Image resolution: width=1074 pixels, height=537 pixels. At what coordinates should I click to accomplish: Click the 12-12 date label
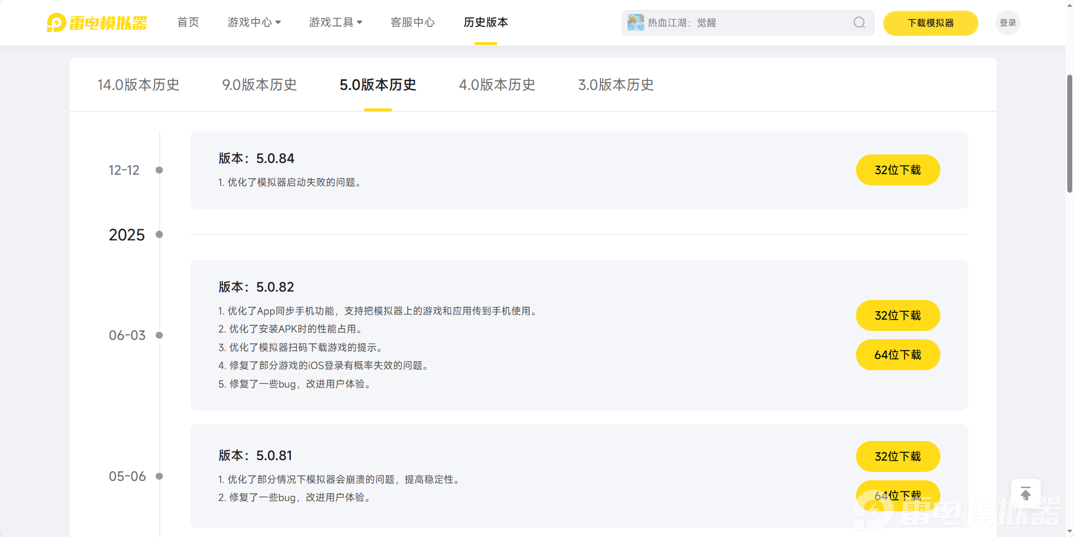(x=124, y=170)
